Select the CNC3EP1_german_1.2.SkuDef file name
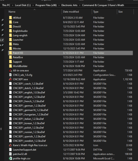The height and width of the screenshot is (161, 138). 29,106
